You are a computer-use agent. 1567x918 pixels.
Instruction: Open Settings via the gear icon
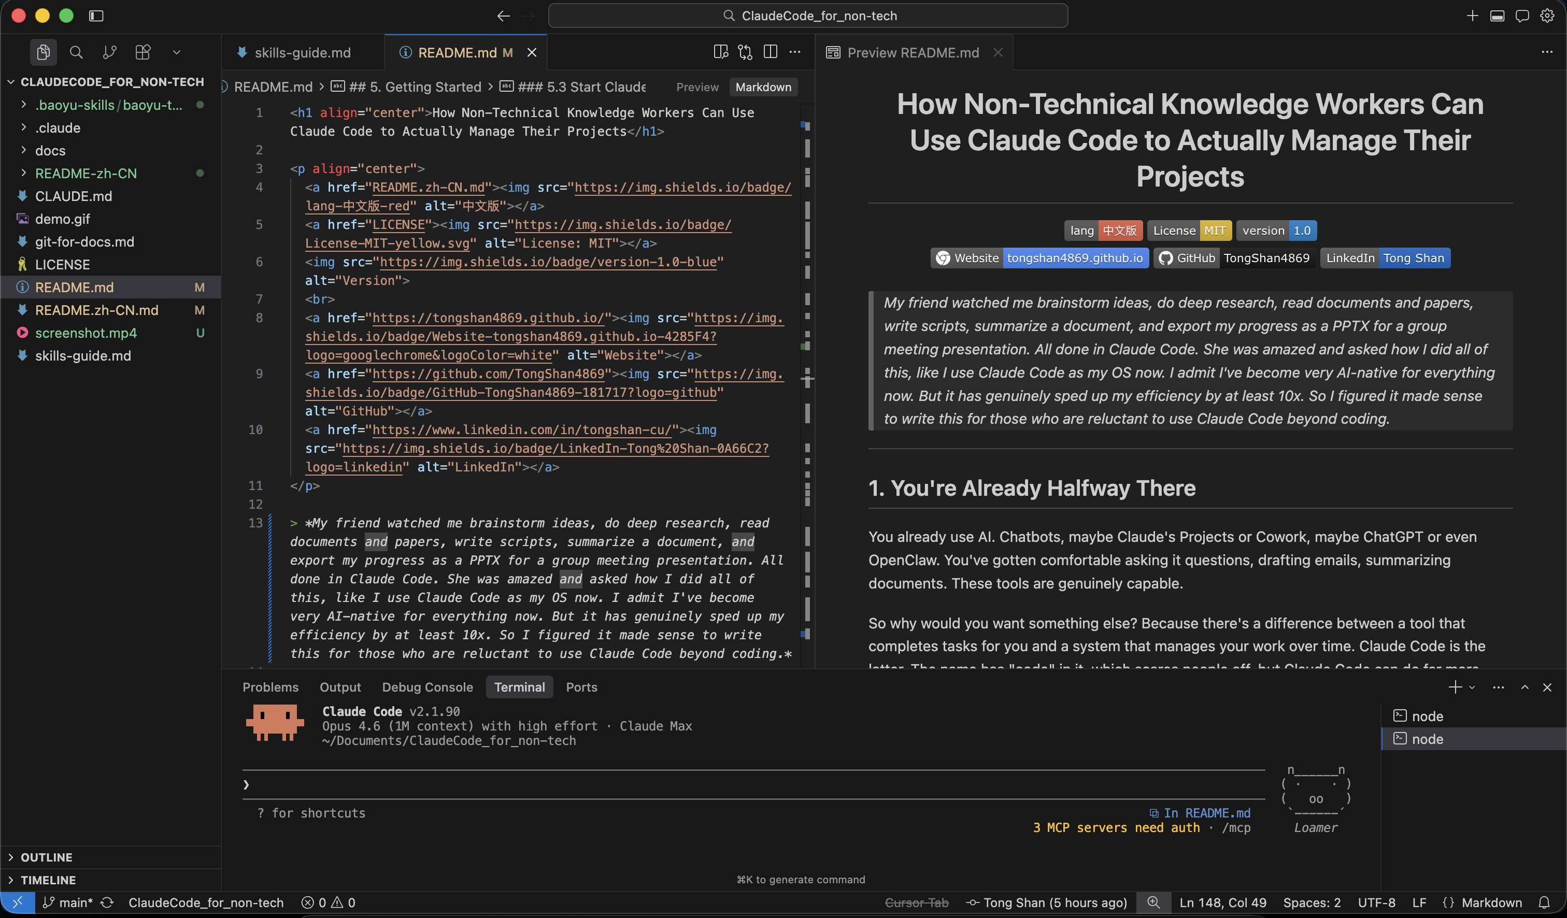click(x=1548, y=16)
